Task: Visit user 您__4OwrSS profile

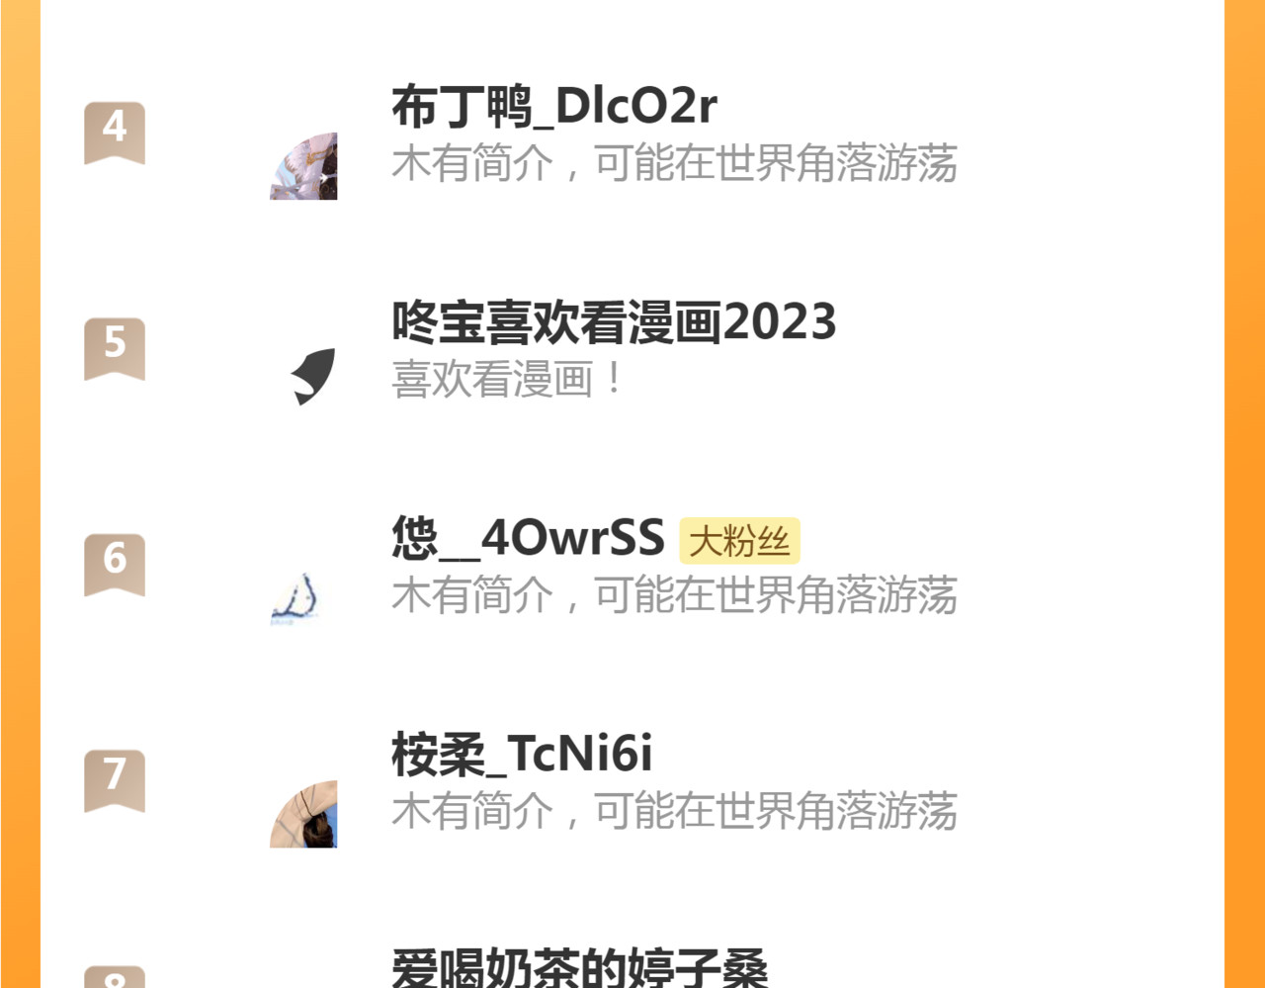Action: (x=528, y=538)
